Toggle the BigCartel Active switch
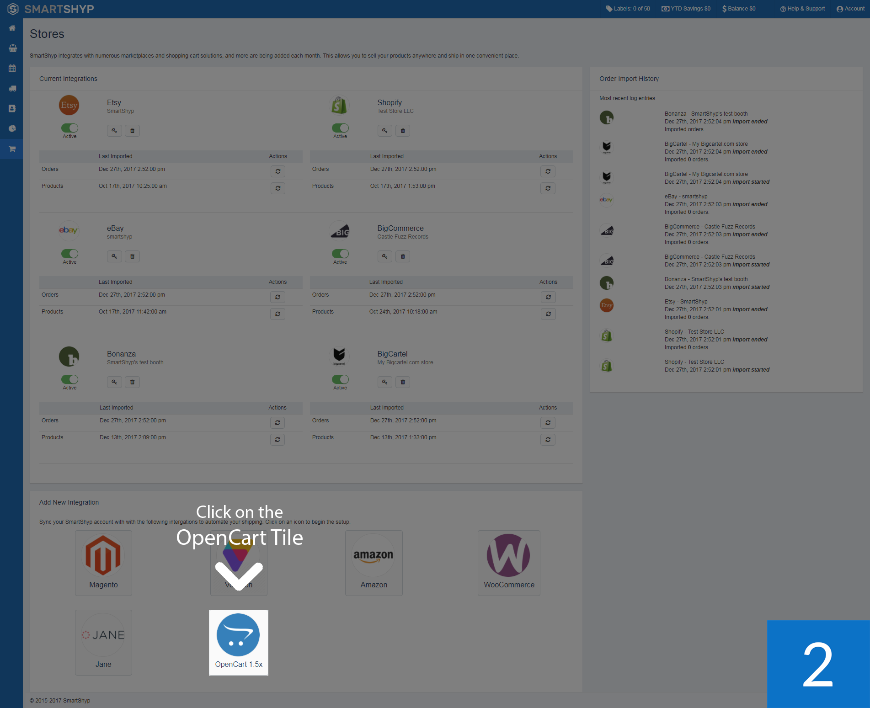This screenshot has height=708, width=870. click(x=340, y=379)
